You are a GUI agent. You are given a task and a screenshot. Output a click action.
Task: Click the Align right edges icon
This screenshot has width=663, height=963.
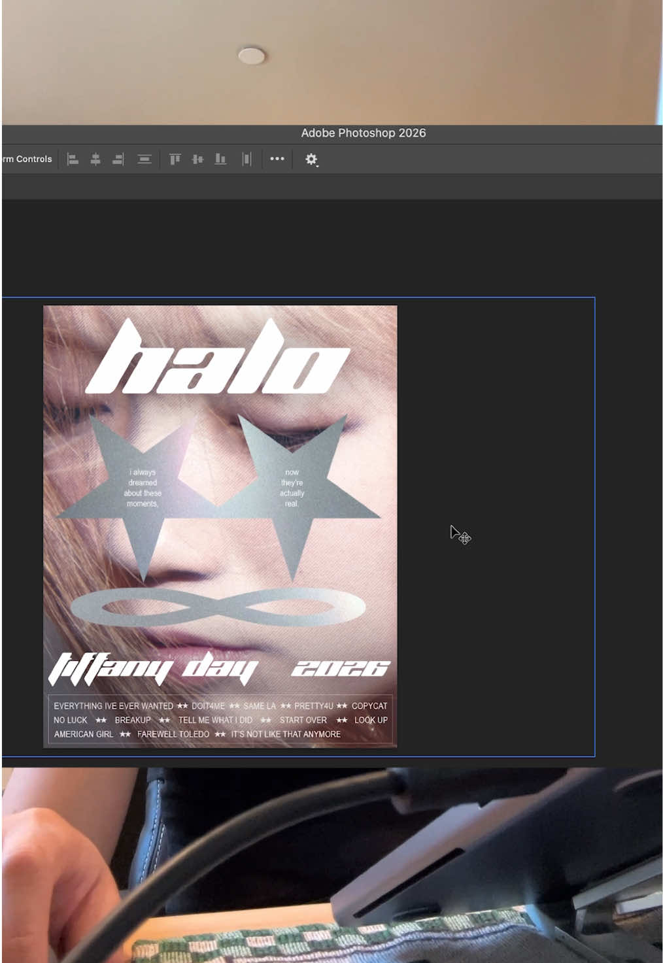coord(118,159)
